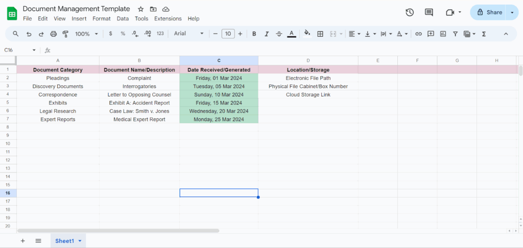The height and width of the screenshot is (248, 523).
Task: Format as percent
Action: [x=123, y=34]
